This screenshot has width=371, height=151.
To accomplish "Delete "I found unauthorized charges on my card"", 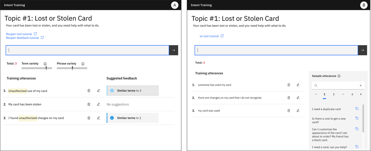I will 89,118.
